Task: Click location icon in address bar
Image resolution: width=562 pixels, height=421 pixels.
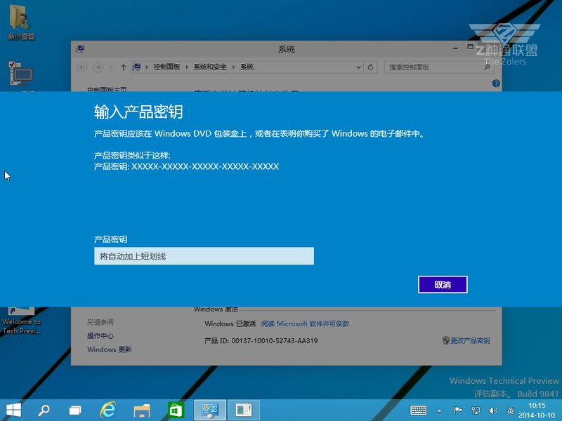Action: click(x=136, y=67)
